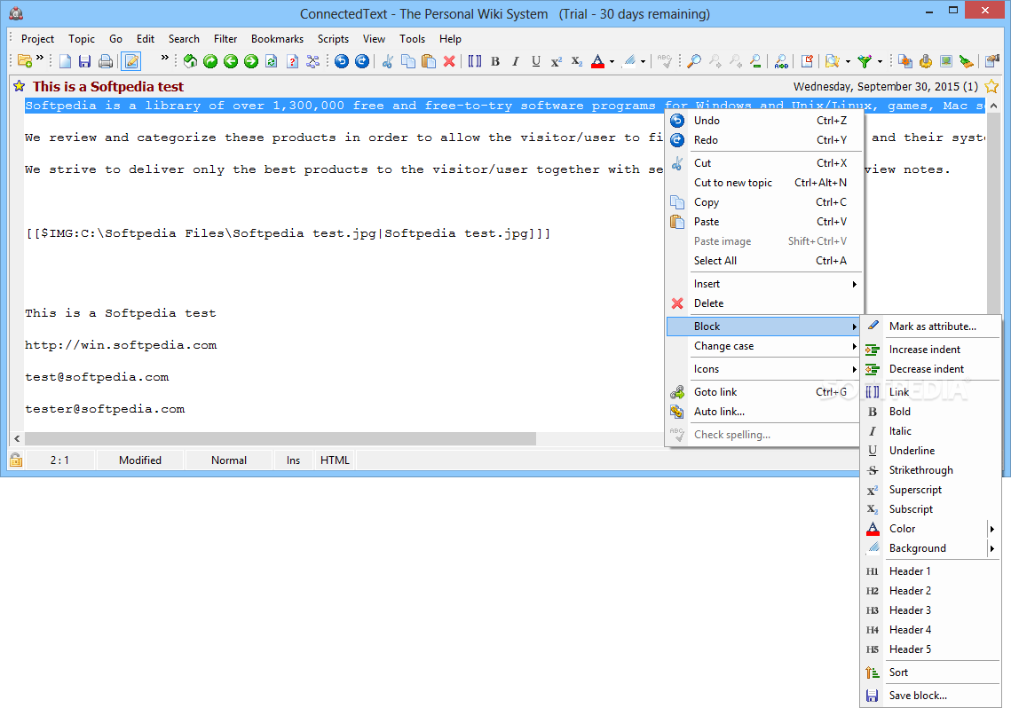Expand the Insert submenu in context menu
The width and height of the screenshot is (1011, 708).
[763, 283]
